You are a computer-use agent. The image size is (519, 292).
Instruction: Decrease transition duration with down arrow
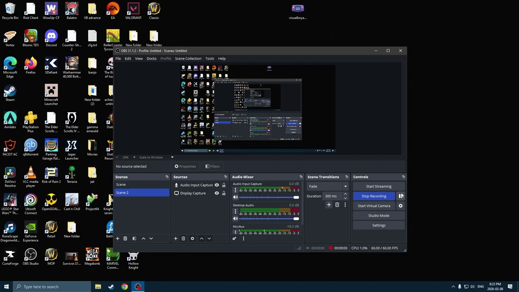[x=345, y=198]
